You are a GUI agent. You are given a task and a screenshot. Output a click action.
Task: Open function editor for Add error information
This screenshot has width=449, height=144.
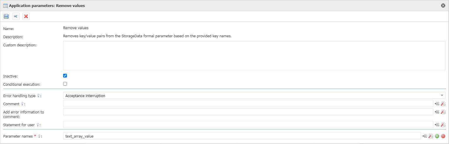(x=443, y=112)
